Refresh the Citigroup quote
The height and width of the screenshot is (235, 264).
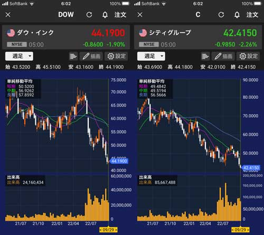[x=221, y=15]
